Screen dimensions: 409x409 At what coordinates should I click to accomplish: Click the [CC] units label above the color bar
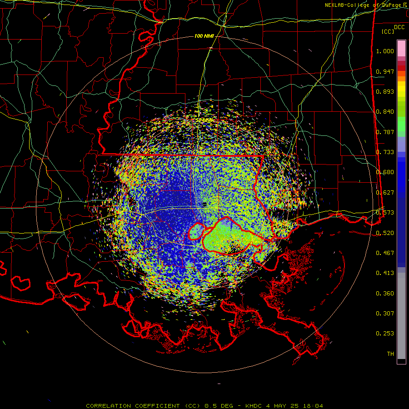coord(388,31)
